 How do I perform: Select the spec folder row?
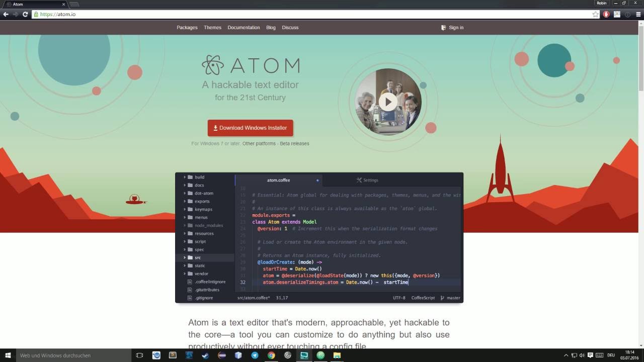205,249
